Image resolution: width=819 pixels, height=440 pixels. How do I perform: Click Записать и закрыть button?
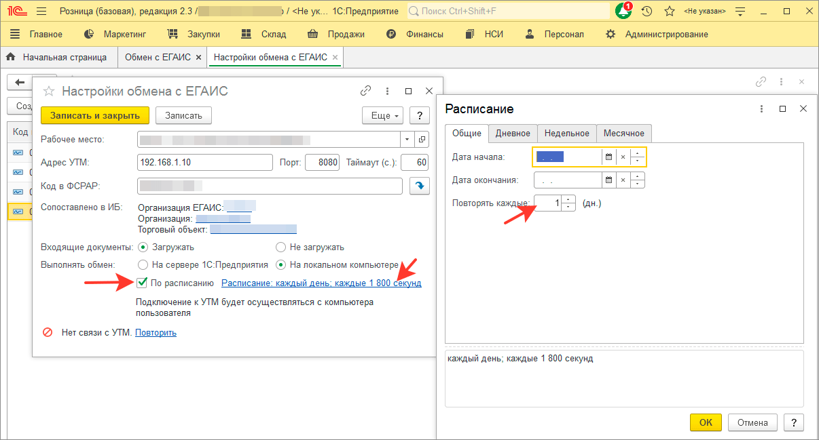tap(95, 116)
